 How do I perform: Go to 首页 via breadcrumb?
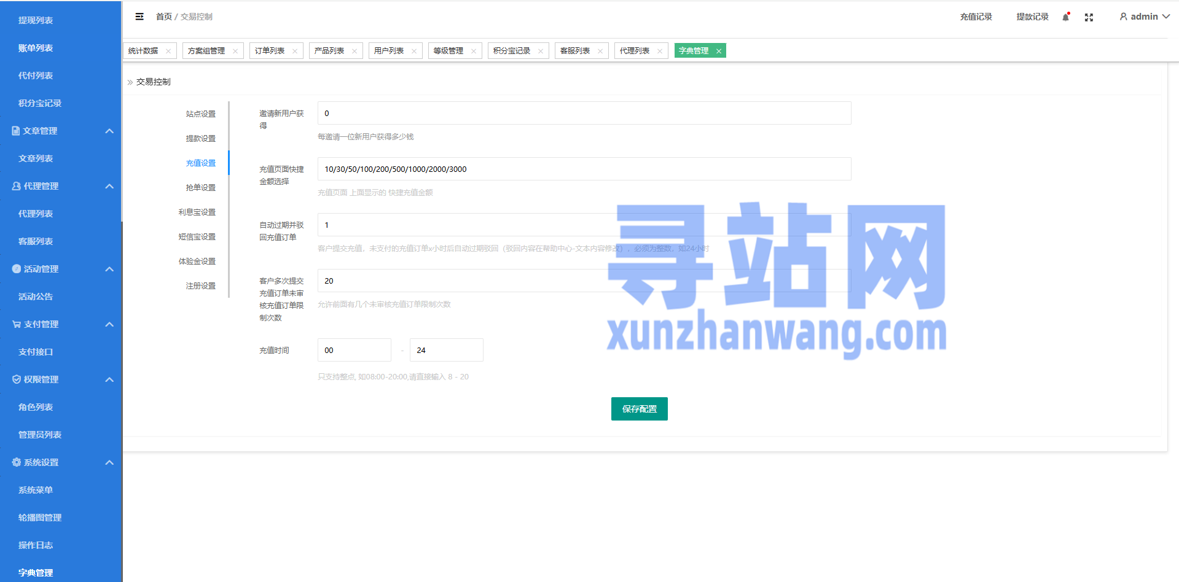coord(164,17)
